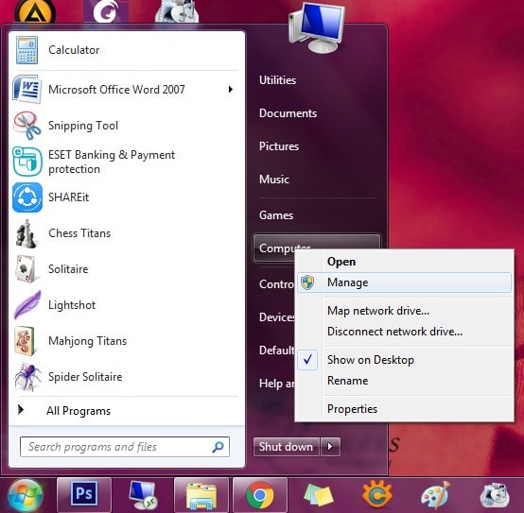Open Chess Titans via its chess piece icon

coord(26,233)
